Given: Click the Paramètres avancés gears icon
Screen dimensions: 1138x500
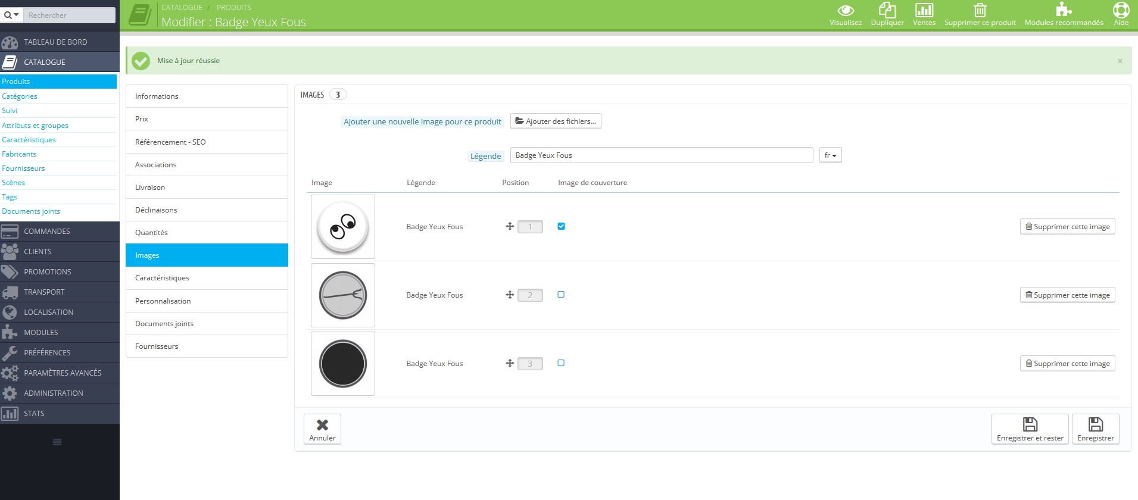Looking at the screenshot, I should point(10,373).
